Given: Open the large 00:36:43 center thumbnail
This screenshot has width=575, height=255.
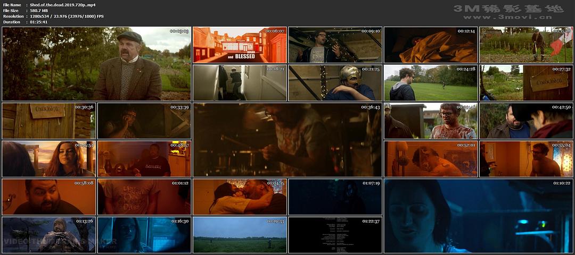Looking at the screenshot, I should point(287,140).
